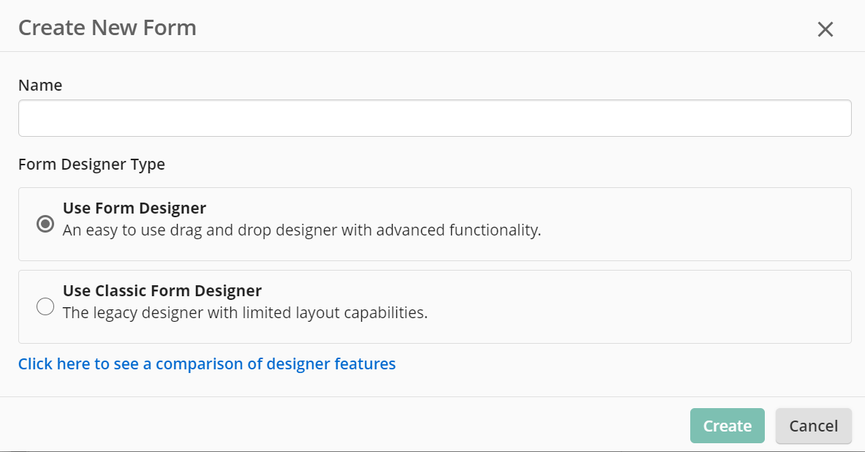Click into the Name text field
The image size is (865, 452).
[435, 118]
